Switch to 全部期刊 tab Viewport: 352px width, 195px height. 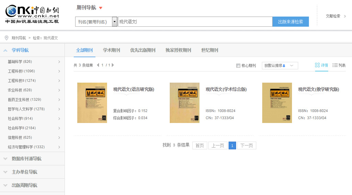tap(85, 50)
